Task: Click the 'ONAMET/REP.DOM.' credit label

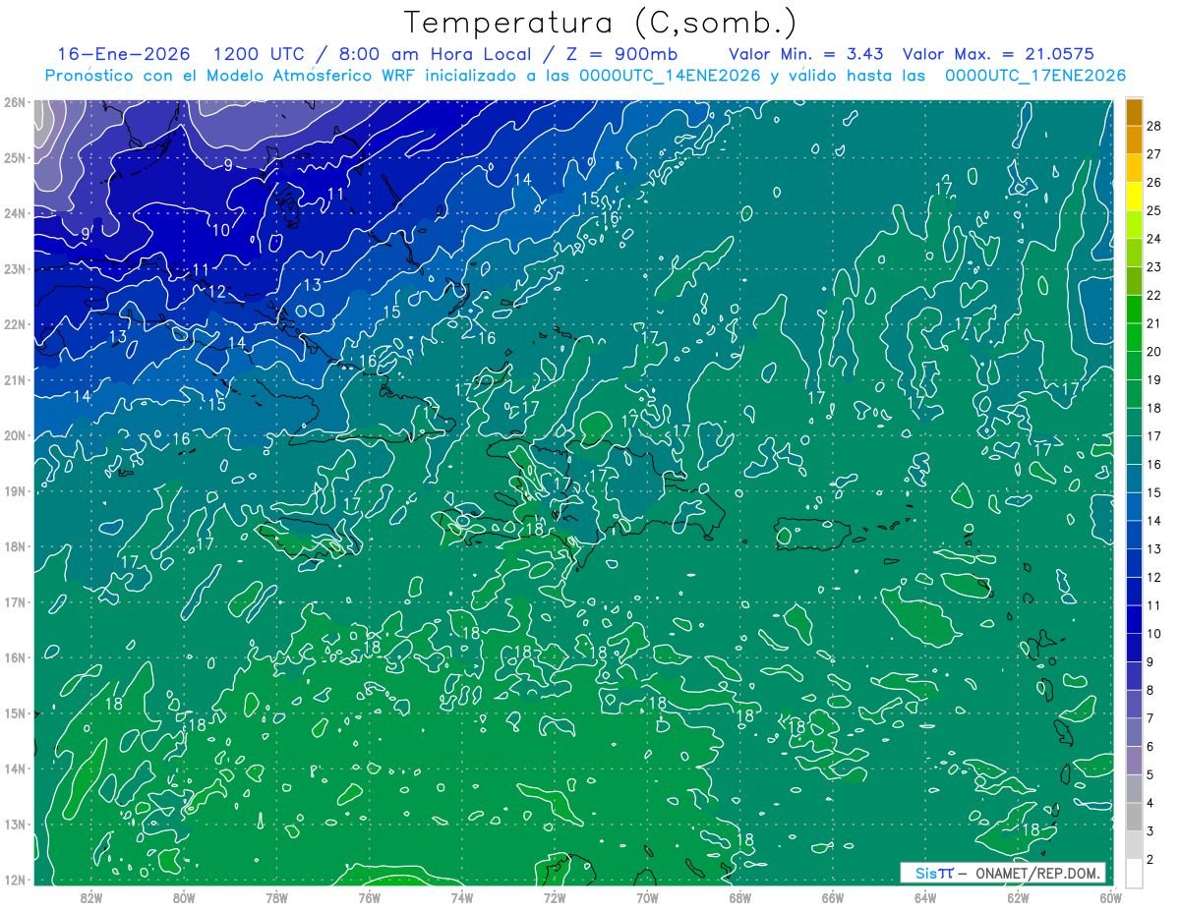Action: (1037, 873)
